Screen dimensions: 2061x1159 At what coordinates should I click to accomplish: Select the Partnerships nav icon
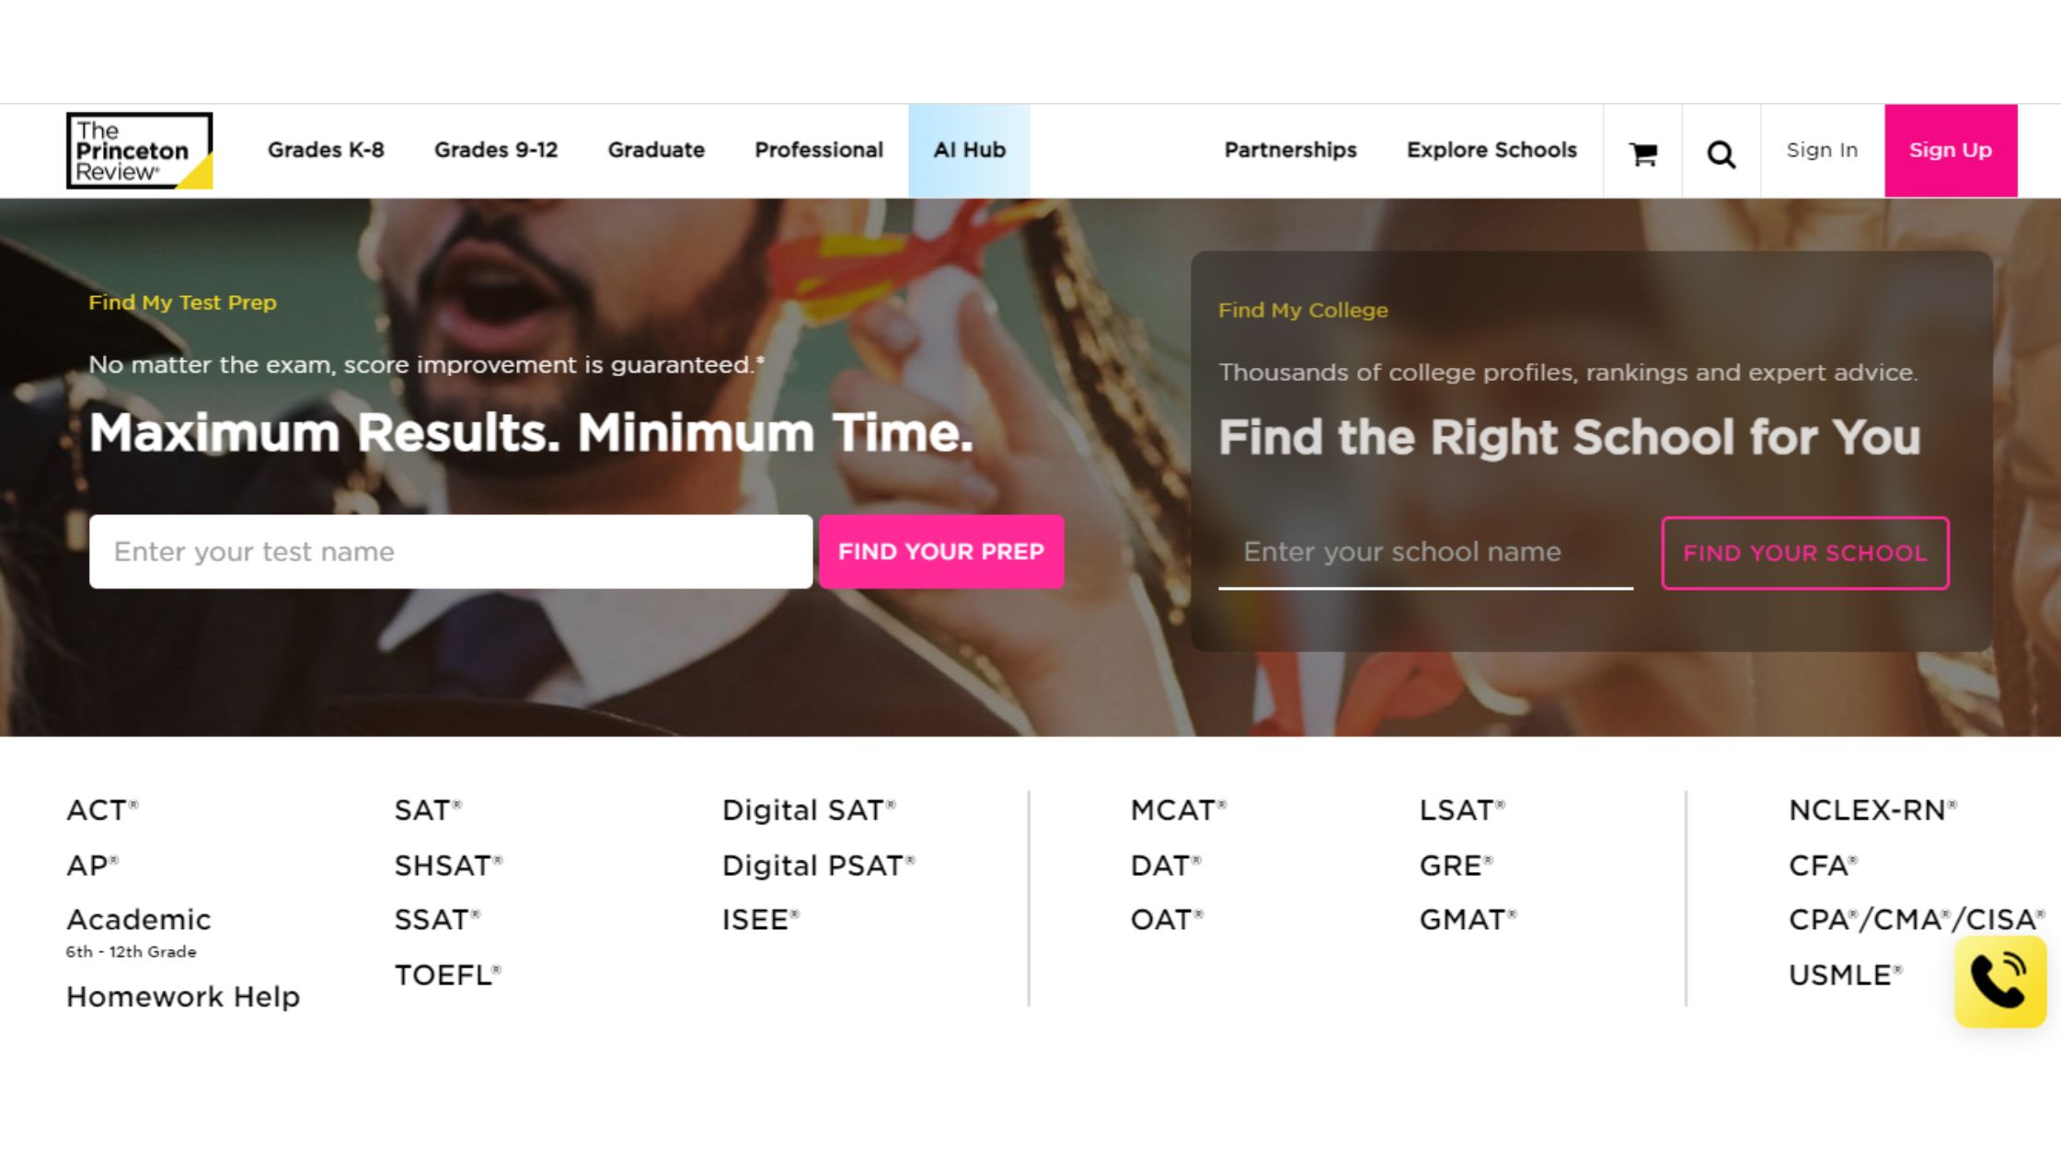click(x=1290, y=150)
